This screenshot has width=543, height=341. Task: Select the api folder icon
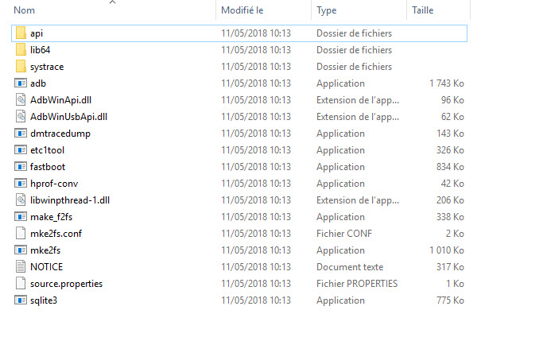(21, 33)
